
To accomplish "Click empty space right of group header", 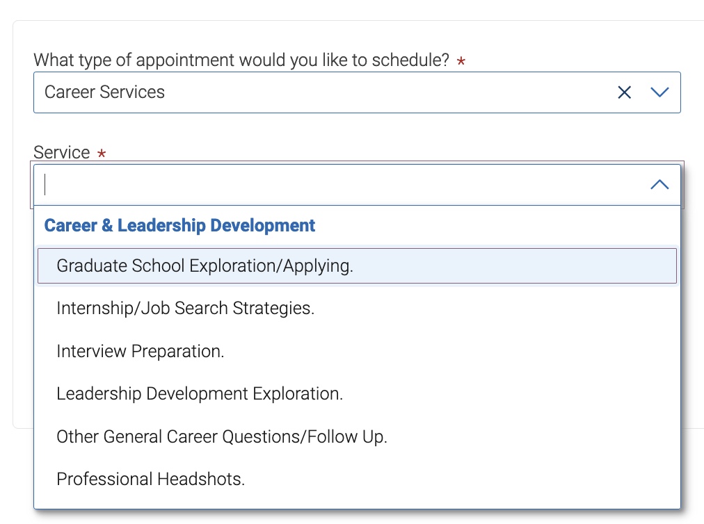I will 494,226.
